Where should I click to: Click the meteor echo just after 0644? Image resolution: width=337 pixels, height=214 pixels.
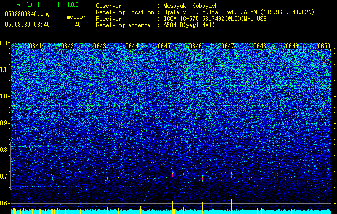pos(140,178)
